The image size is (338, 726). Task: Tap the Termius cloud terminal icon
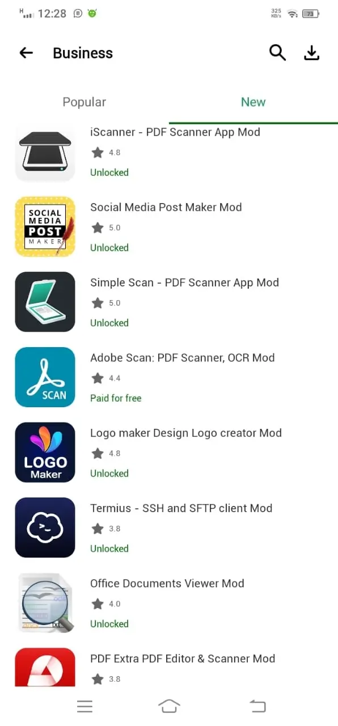coord(45,527)
